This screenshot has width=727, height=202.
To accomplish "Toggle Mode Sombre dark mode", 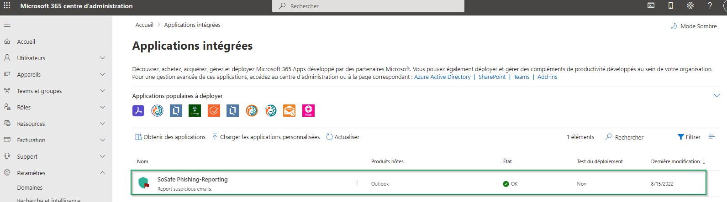I will point(694,26).
